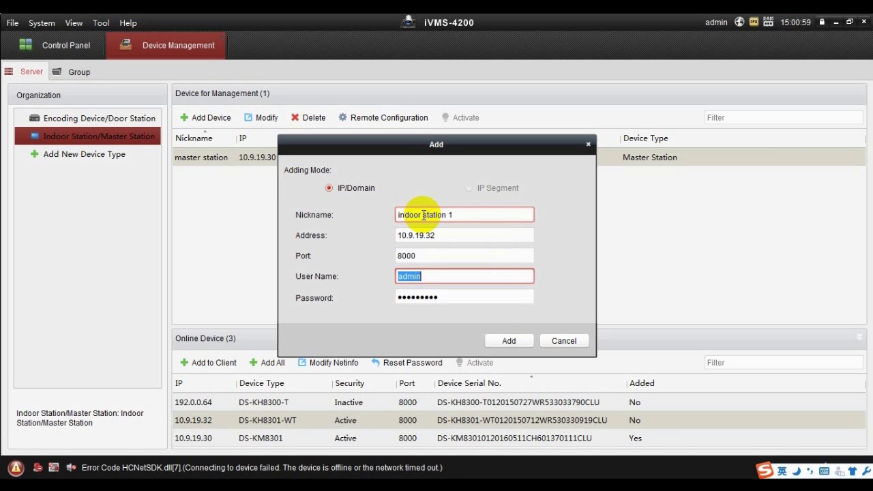Select IP Segment adding mode
Image resolution: width=873 pixels, height=491 pixels.
492,188
